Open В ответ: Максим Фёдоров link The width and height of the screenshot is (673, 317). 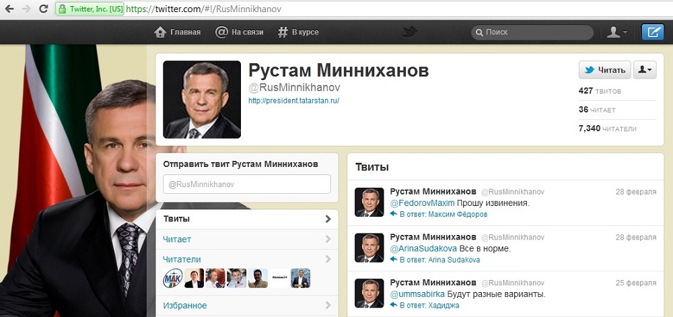[x=444, y=214]
